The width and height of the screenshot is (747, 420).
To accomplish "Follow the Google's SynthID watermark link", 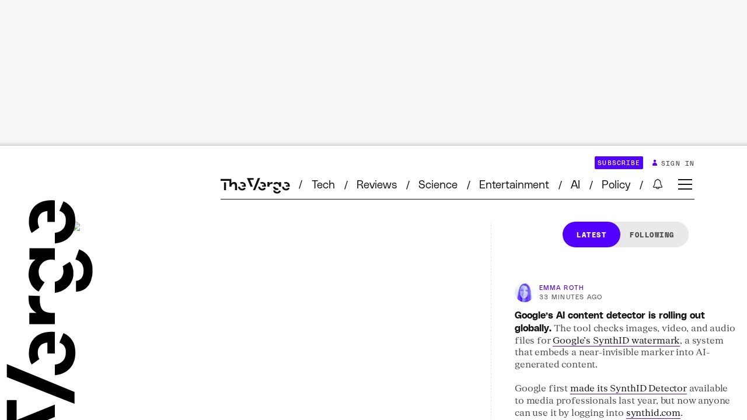I will pos(616,341).
